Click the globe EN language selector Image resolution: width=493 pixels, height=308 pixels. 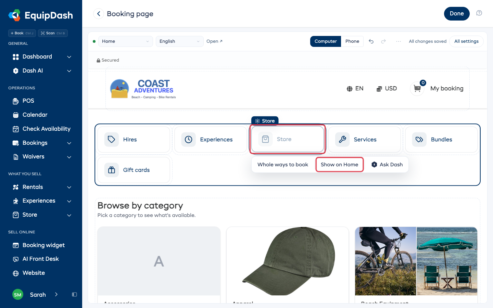tap(355, 89)
